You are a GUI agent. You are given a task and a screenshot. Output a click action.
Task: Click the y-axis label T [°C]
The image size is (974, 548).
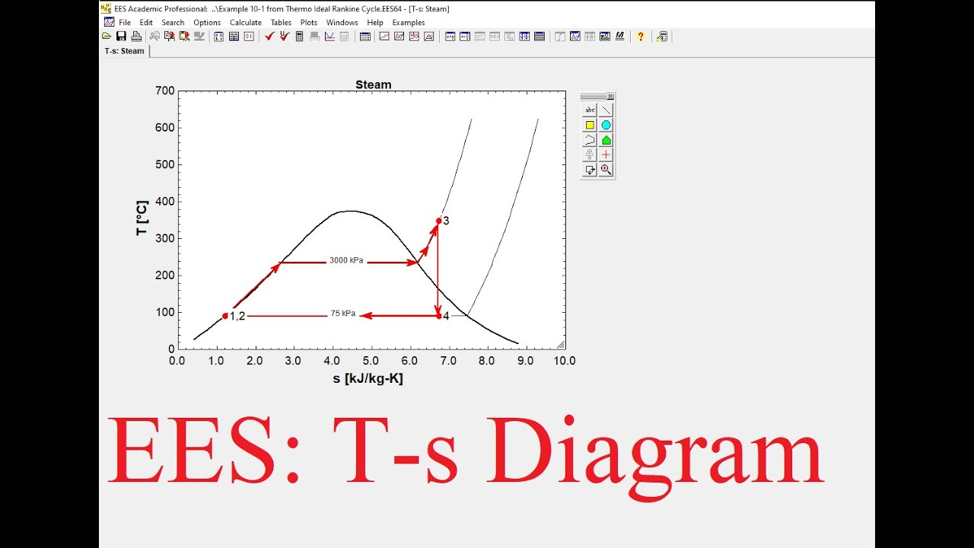(x=142, y=218)
